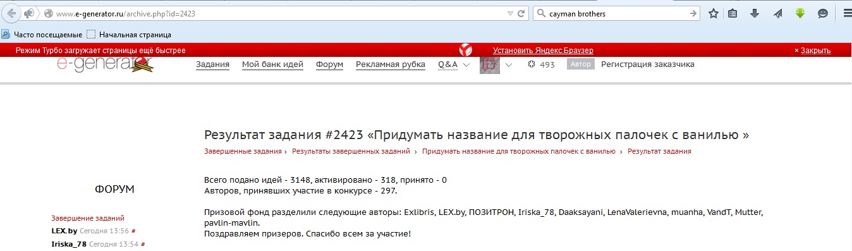Click Установить Яндекс.Браузер link
Image resolution: width=852 pixels, height=251 pixels.
pos(543,51)
